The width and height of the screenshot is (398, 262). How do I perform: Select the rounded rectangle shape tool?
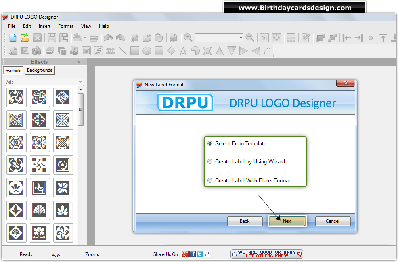click(159, 51)
